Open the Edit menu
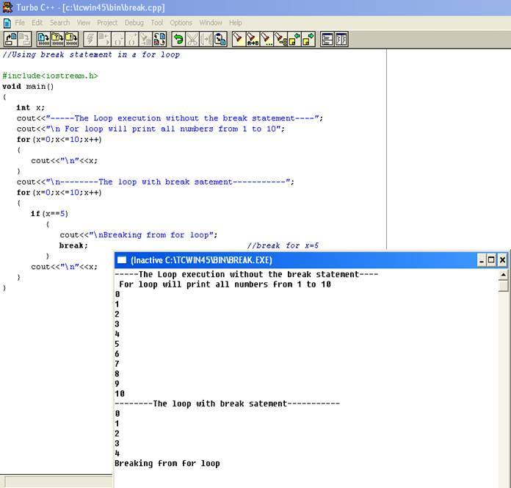This screenshot has height=488, width=511. click(37, 23)
